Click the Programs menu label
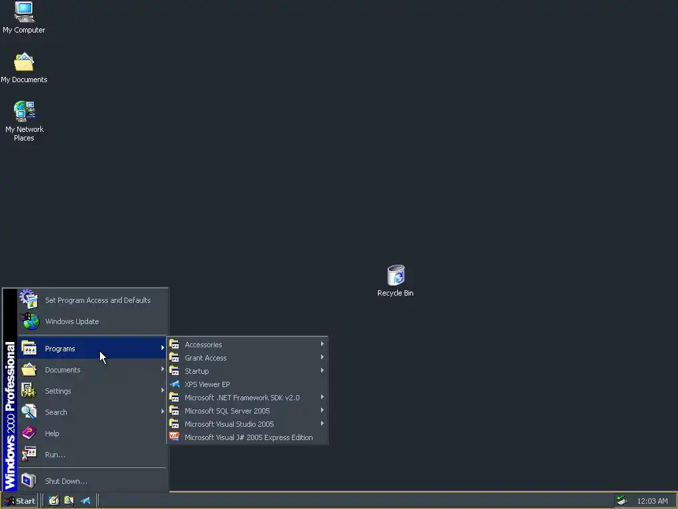 [x=60, y=349]
